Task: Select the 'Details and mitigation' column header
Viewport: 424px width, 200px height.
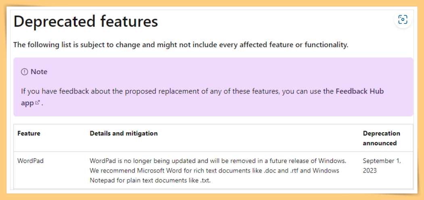Action: pos(123,133)
